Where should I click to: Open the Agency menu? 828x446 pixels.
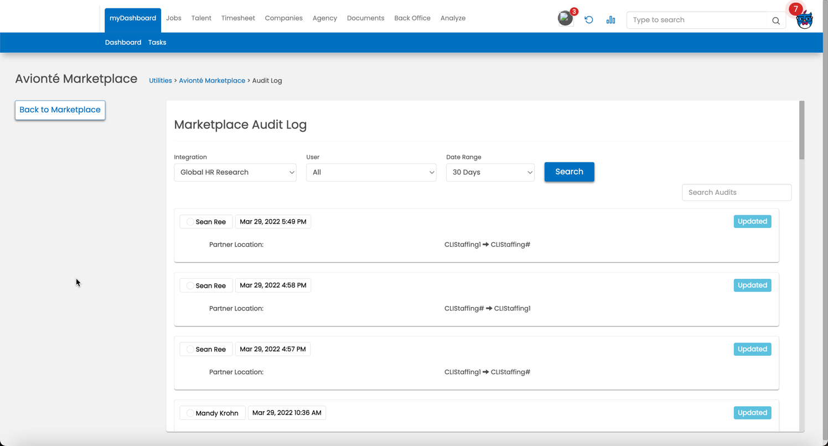325,18
